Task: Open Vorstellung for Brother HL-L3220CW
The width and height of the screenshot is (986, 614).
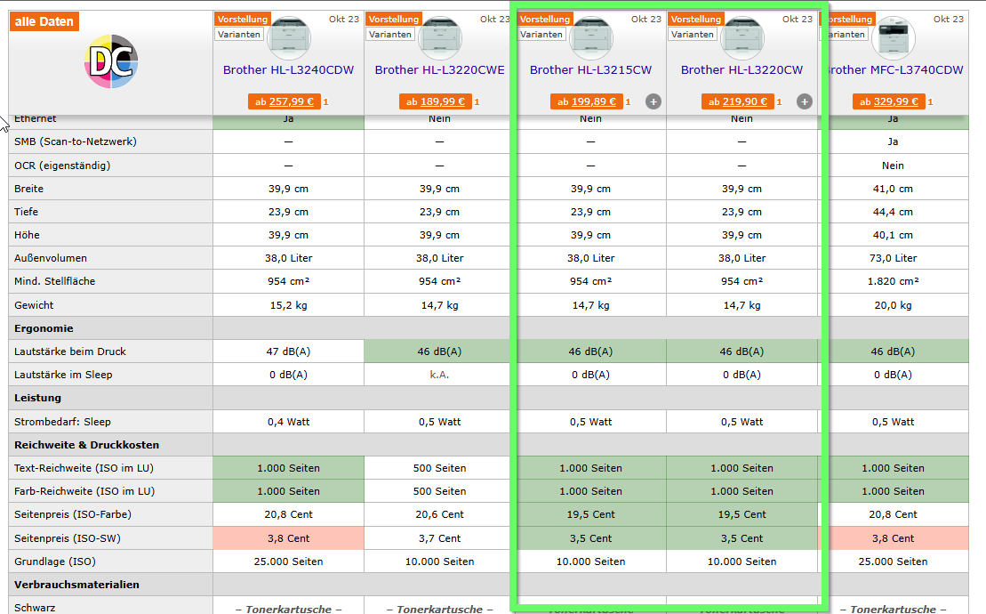Action: 695,19
